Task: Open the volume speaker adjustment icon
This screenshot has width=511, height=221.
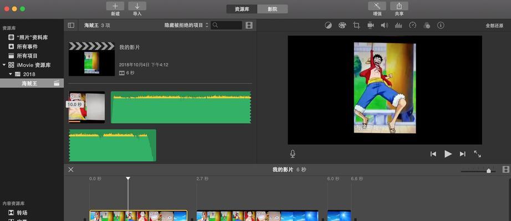Action: click(x=385, y=25)
